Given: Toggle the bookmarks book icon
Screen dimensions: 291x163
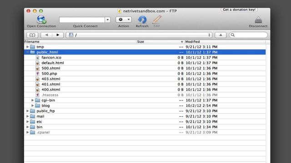Looking at the screenshot, I should tap(32, 35).
